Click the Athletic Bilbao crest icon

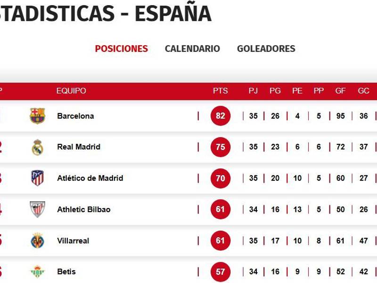click(37, 209)
